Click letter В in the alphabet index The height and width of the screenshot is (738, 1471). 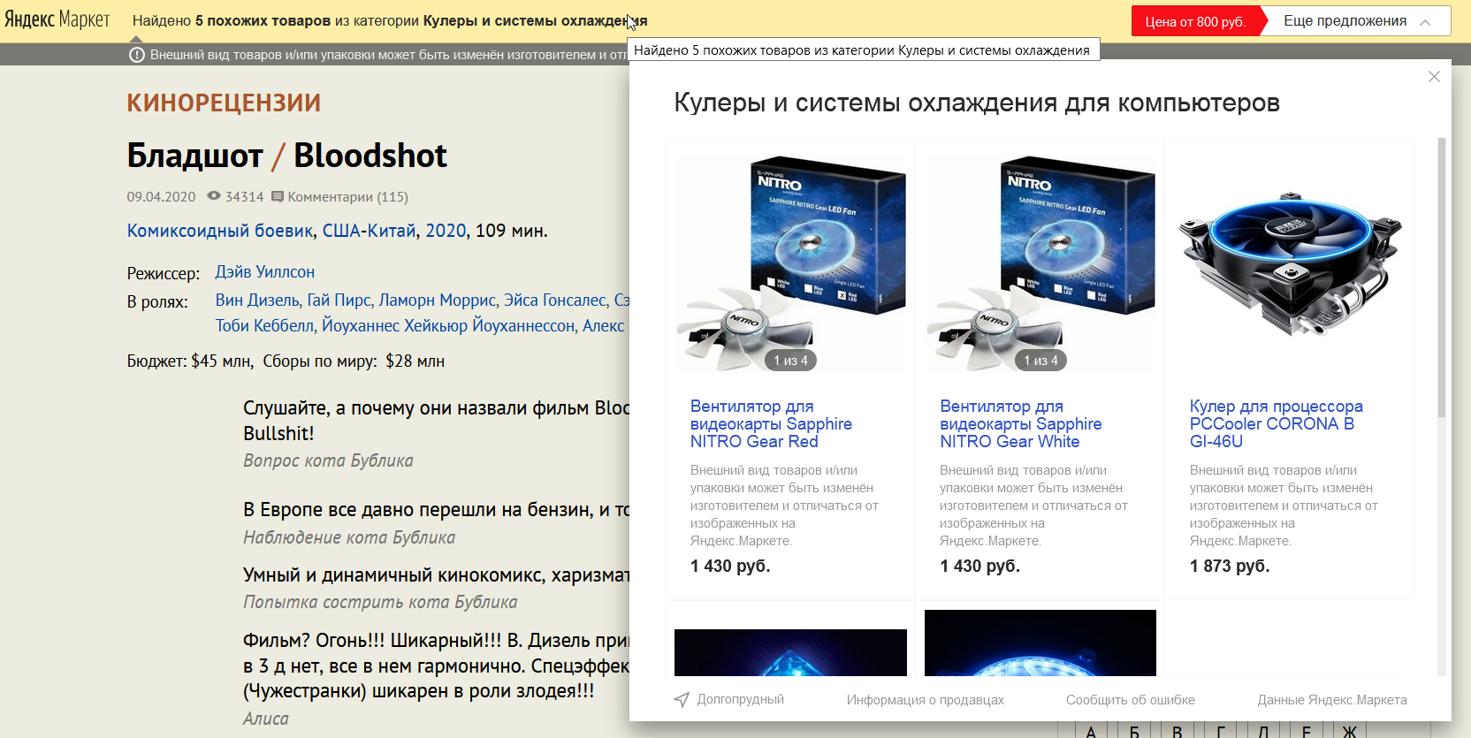(1177, 731)
